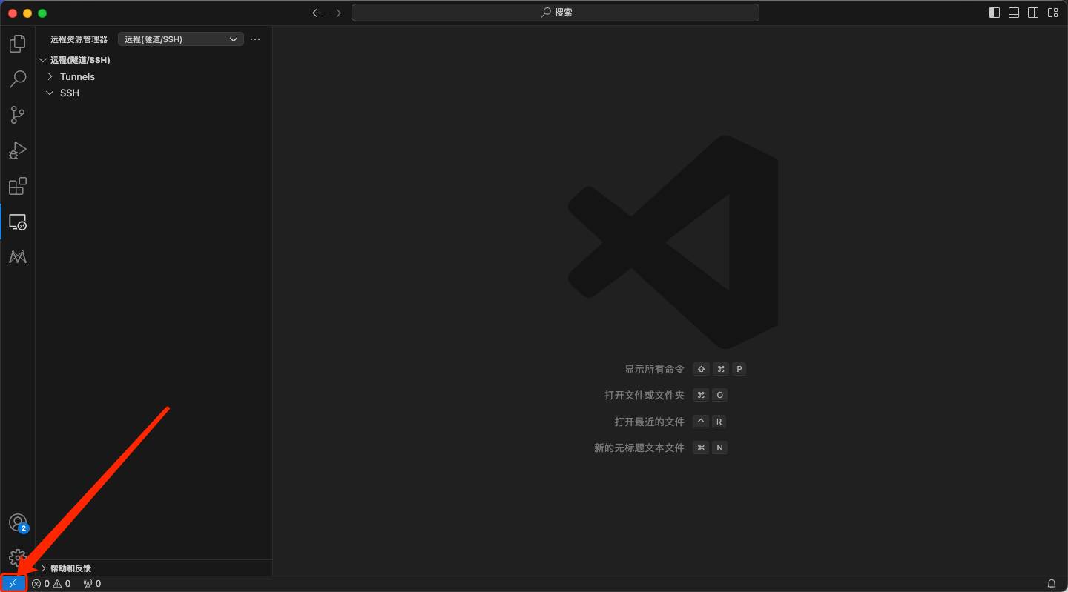
Task: Expand the Tunnels tree node
Action: point(155,76)
